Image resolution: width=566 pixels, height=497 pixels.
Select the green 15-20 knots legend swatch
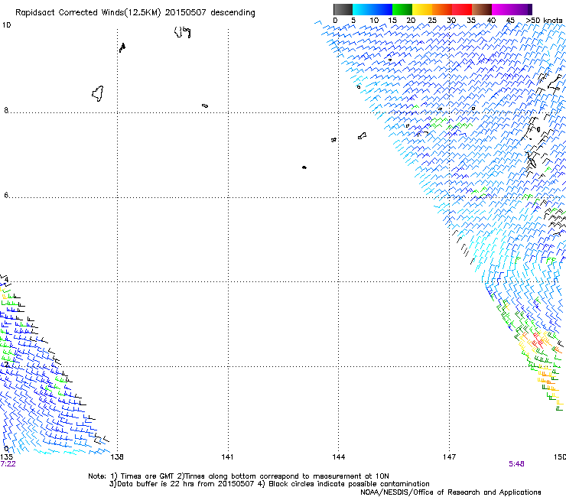[x=402, y=9]
